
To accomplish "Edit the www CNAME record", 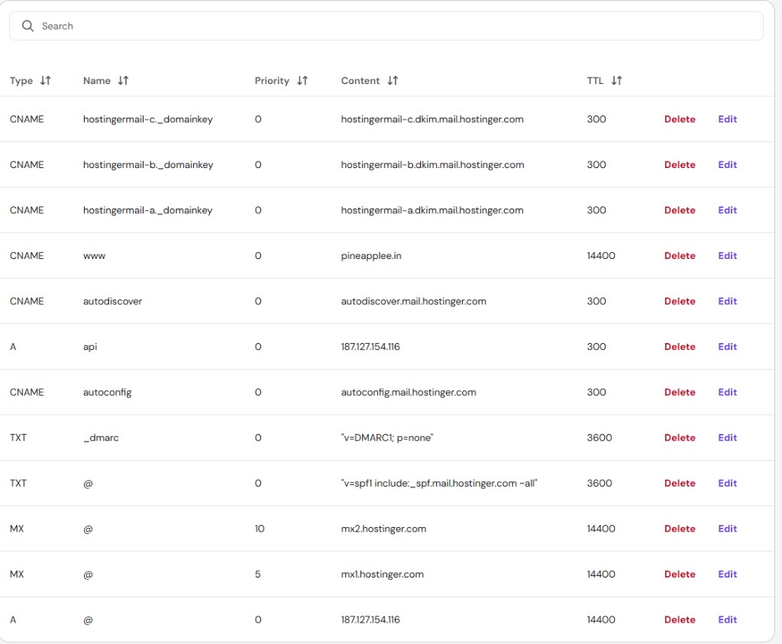I will click(727, 256).
